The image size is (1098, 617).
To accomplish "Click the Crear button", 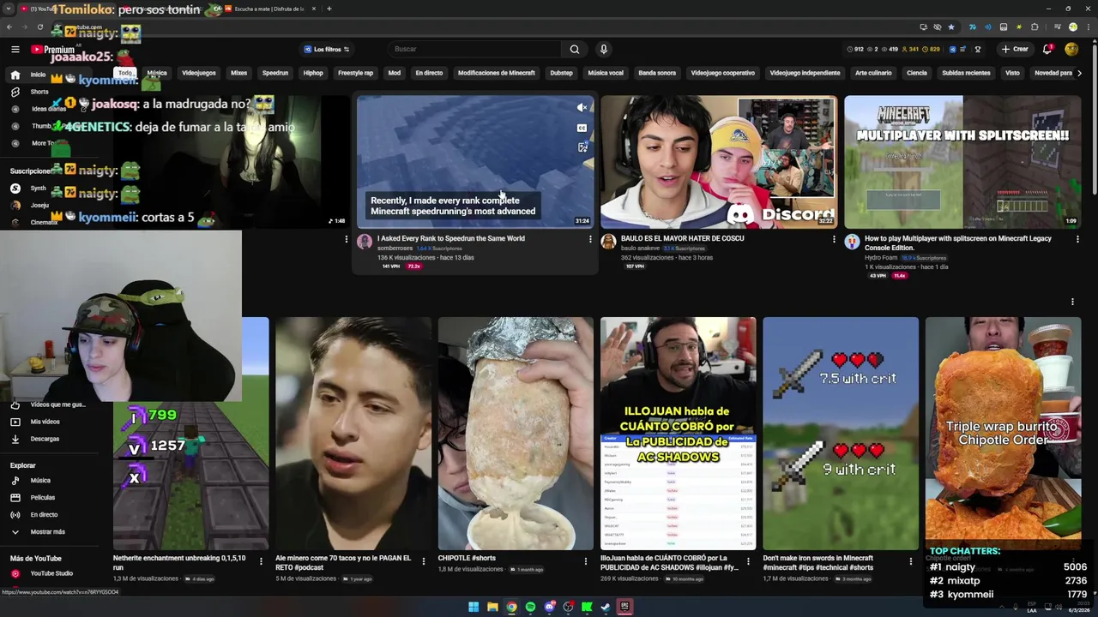I will [x=1015, y=50].
